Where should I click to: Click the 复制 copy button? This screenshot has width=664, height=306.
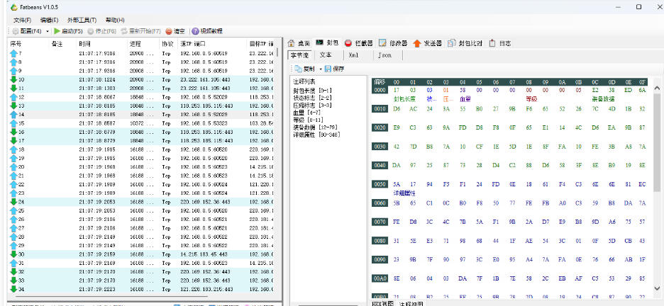pyautogui.click(x=305, y=69)
